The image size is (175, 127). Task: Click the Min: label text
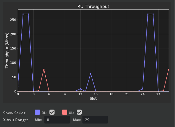(x=38, y=120)
